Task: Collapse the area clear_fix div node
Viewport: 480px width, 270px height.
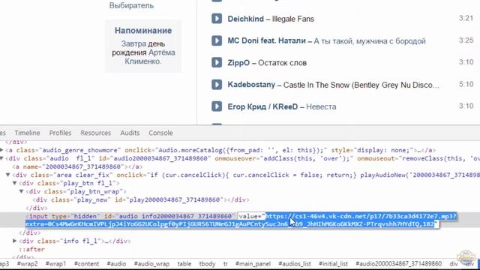Action: point(8,175)
